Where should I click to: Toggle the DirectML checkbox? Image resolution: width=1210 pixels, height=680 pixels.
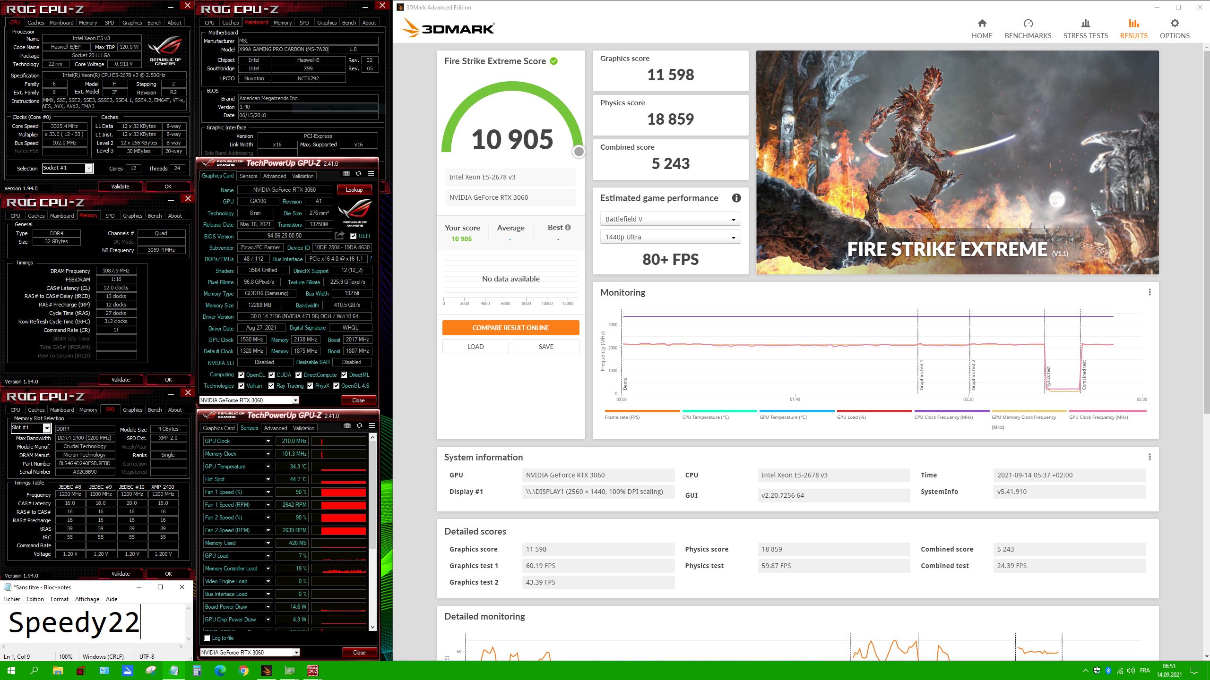pos(344,375)
